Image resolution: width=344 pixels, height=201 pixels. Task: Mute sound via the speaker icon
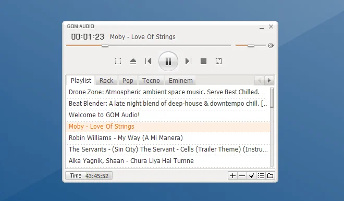pyautogui.click(x=271, y=46)
